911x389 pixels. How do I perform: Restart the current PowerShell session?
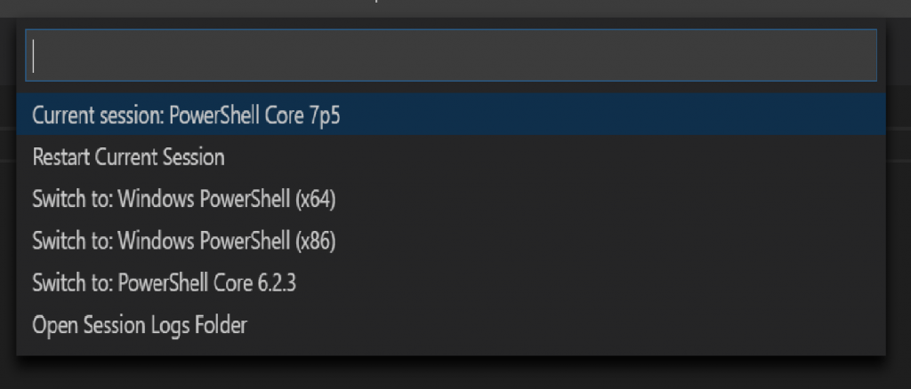(x=451, y=157)
